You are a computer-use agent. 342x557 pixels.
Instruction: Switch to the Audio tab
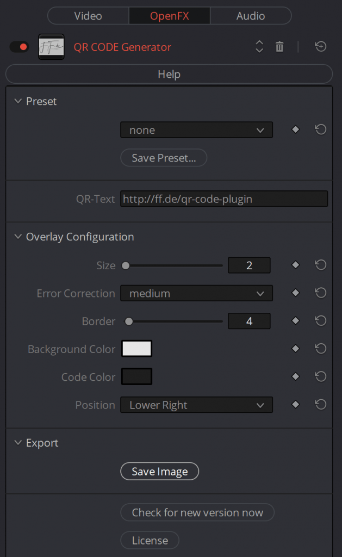coord(251,15)
